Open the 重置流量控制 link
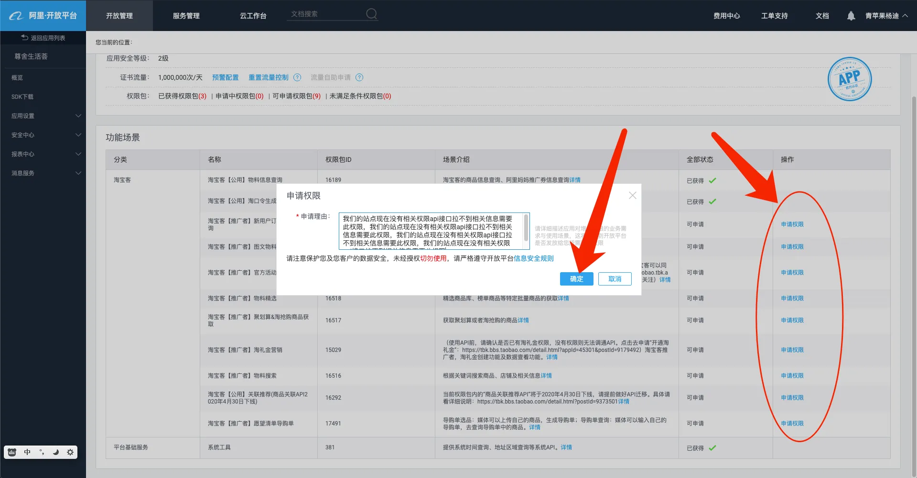The height and width of the screenshot is (478, 917). pyautogui.click(x=269, y=77)
